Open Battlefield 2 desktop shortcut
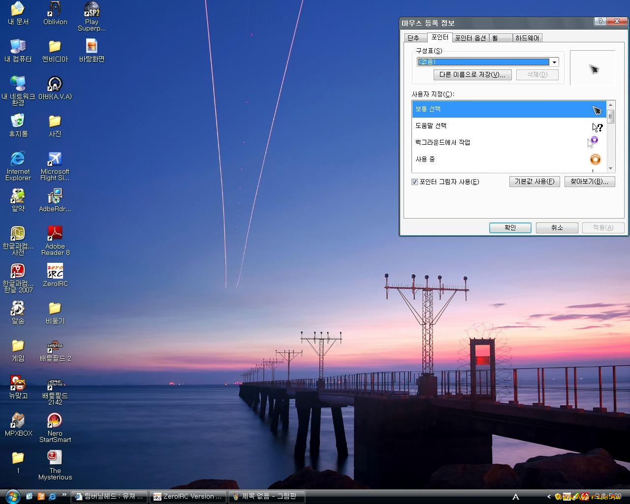This screenshot has width=630, height=504. click(x=55, y=346)
